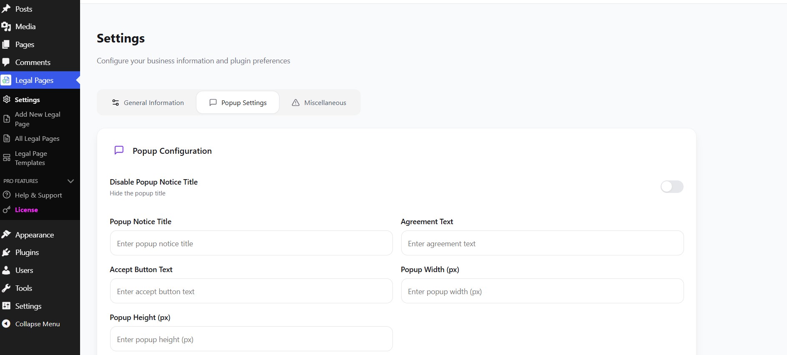Click the Users person icon
787x355 pixels.
(x=6, y=270)
